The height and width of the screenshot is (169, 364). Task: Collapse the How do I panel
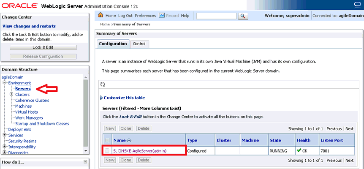[85, 162]
